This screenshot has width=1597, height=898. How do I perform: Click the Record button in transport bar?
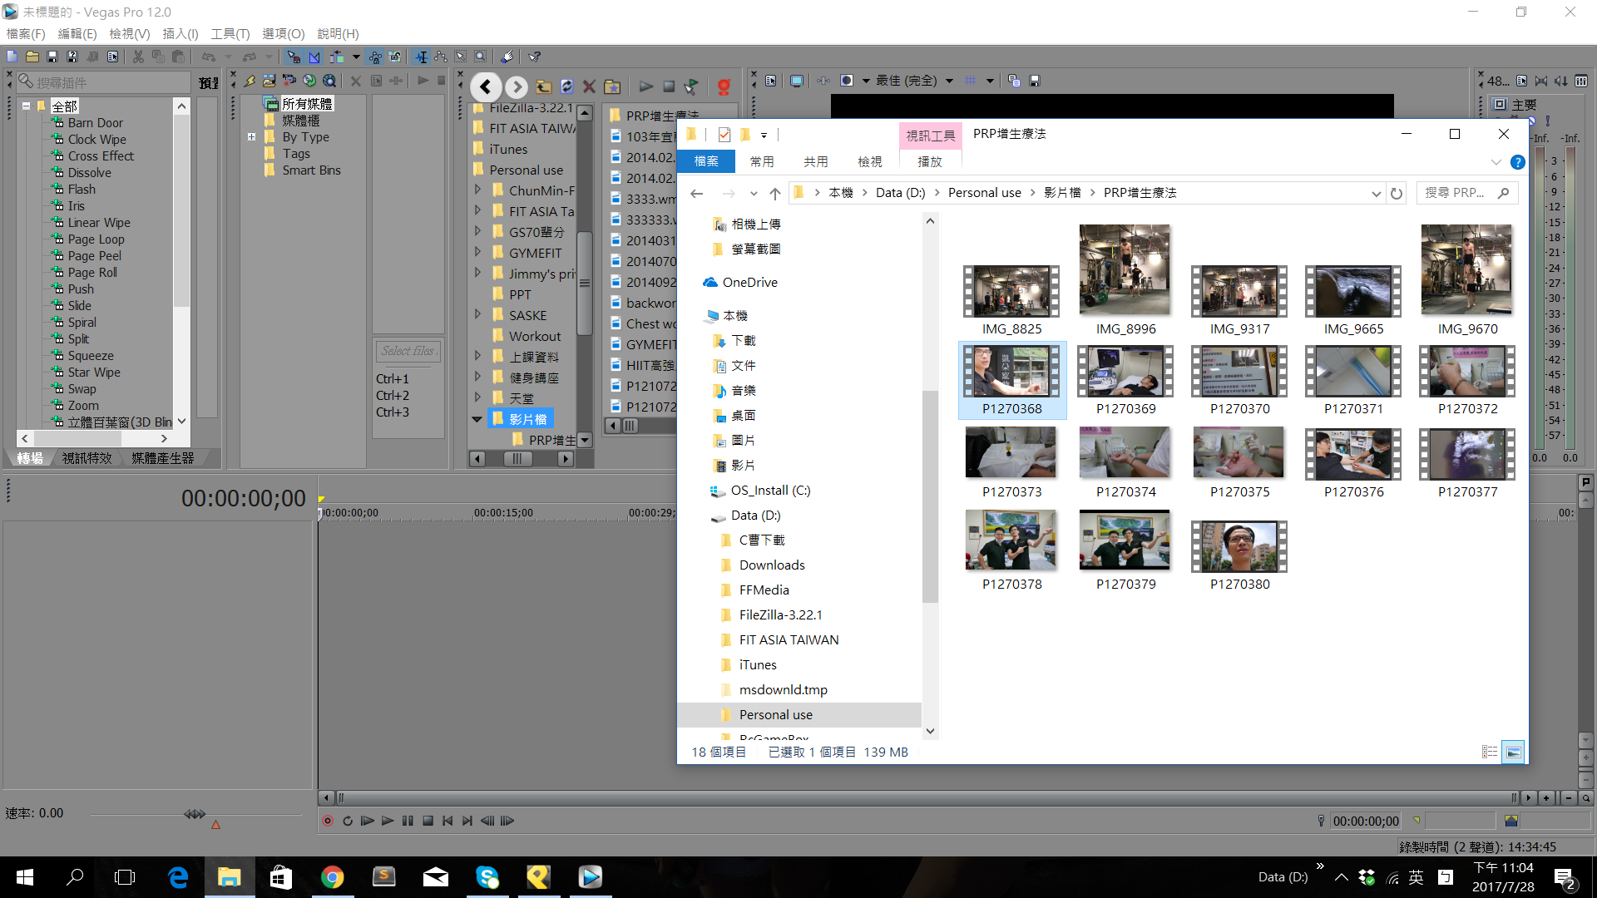pyautogui.click(x=328, y=821)
